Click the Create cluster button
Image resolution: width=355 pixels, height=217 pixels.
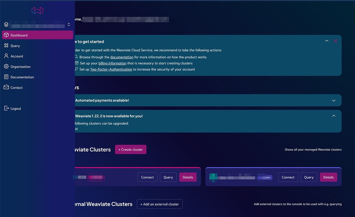click(x=130, y=149)
